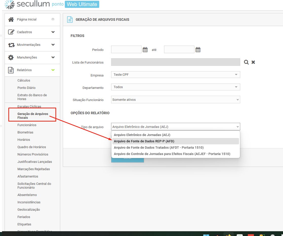The image size is (283, 236).
Task: Clear the employee list with X icon
Action: pyautogui.click(x=253, y=62)
